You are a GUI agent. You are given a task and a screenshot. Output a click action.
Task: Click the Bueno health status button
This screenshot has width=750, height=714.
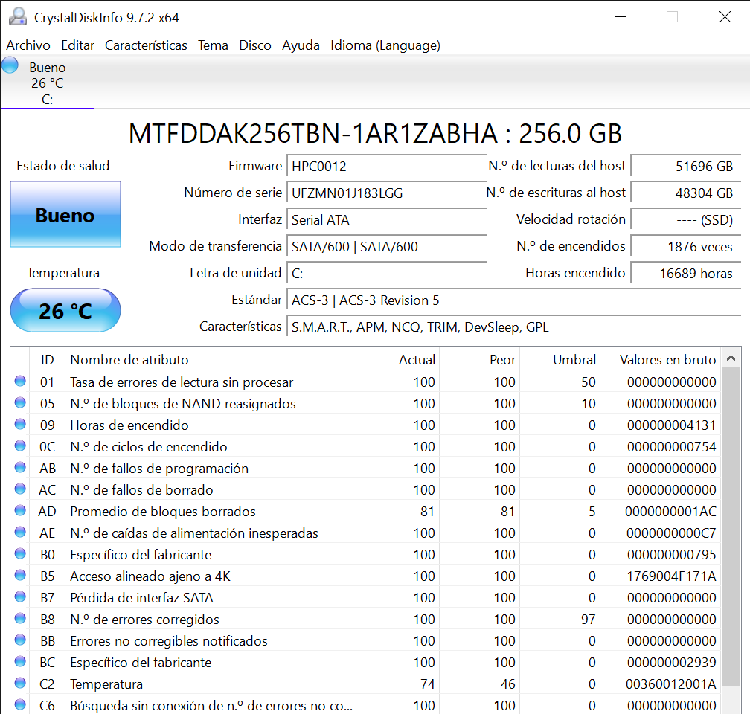65,215
